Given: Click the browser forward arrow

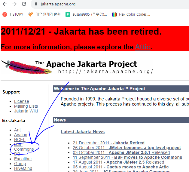Looking at the screenshot, I should 14,4.
